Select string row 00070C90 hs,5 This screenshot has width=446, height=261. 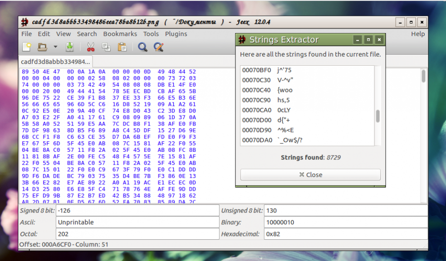(x=308, y=100)
